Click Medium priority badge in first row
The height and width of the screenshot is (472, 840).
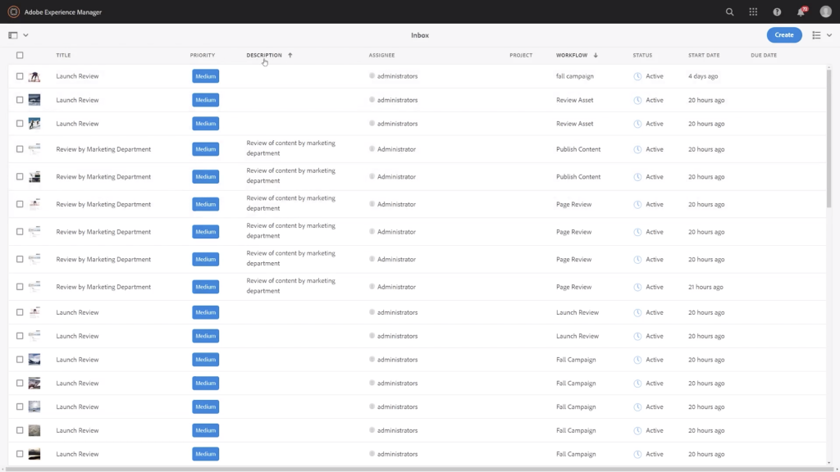click(205, 76)
